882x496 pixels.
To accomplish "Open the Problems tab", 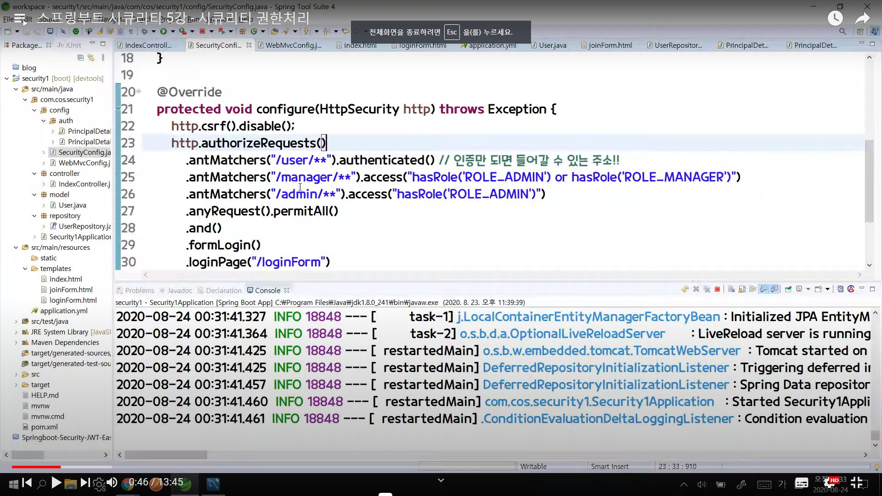I will (139, 290).
